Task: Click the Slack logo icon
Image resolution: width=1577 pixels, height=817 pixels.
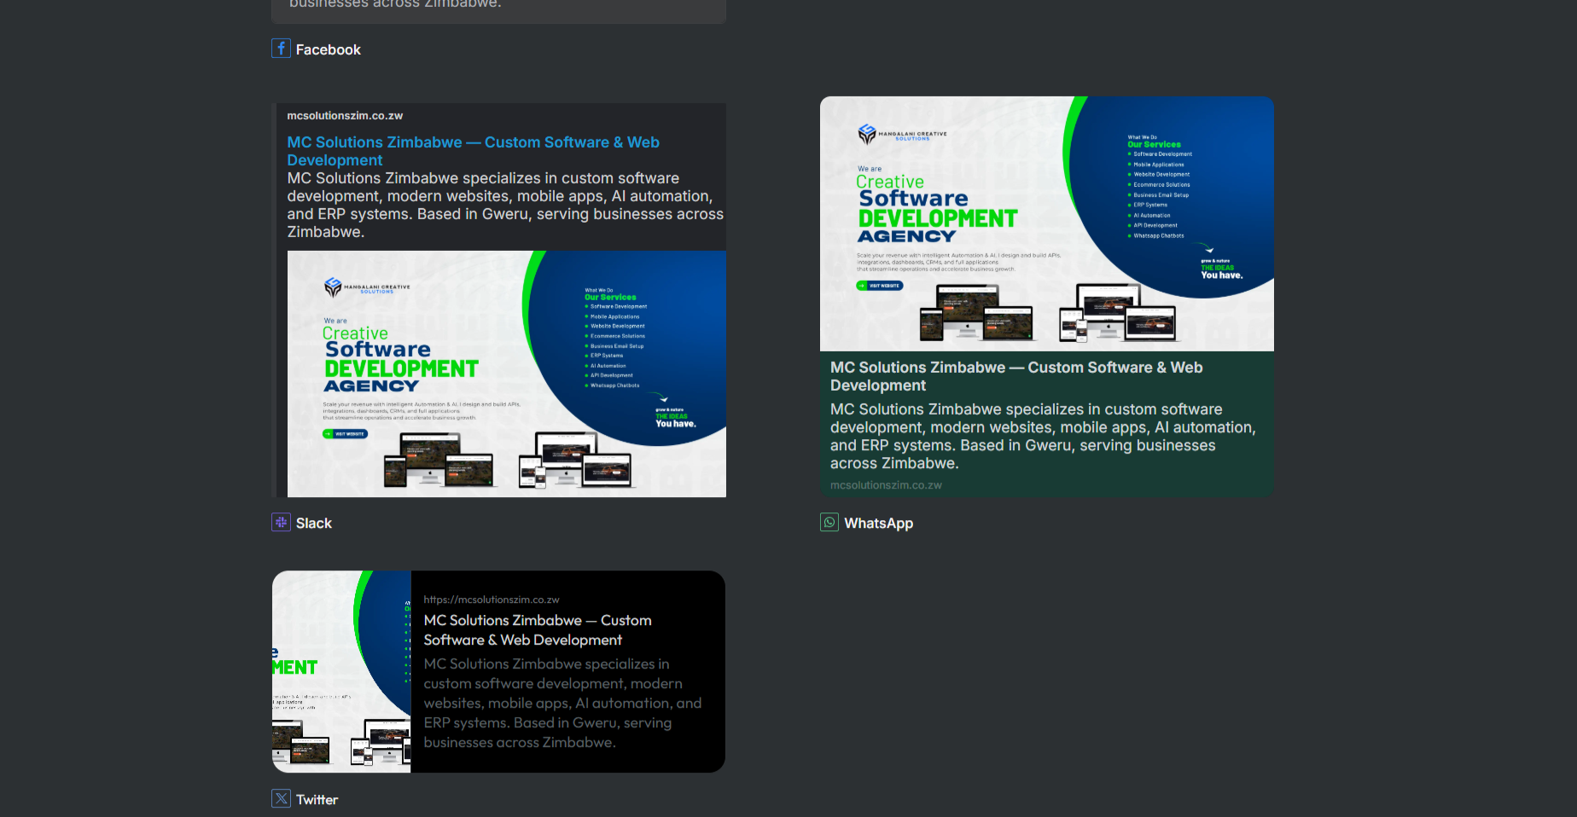Action: coord(281,522)
